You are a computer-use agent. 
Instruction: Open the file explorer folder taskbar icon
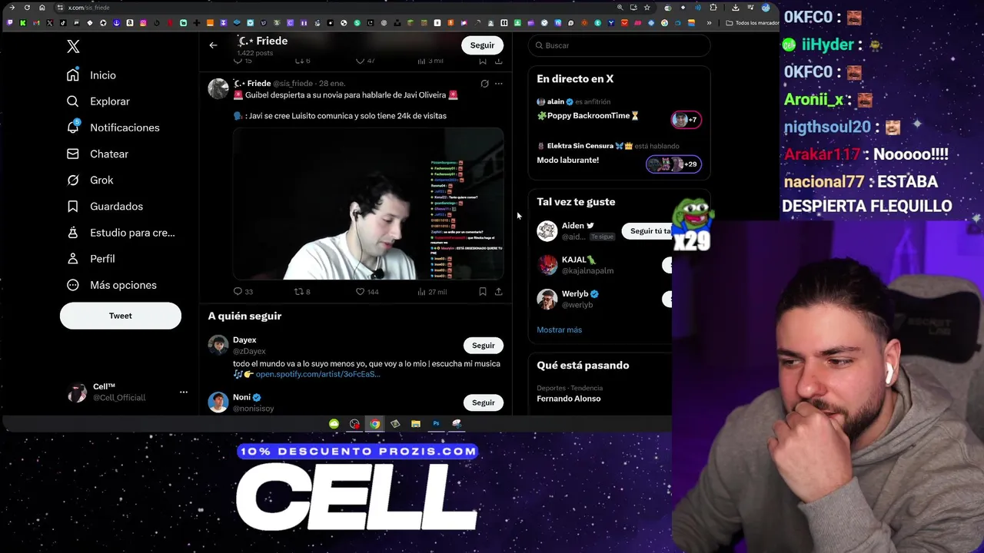click(x=416, y=424)
